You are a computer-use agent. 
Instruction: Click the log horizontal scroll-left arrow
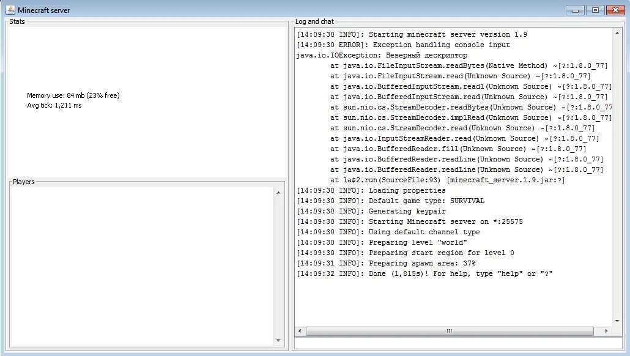tap(300, 331)
